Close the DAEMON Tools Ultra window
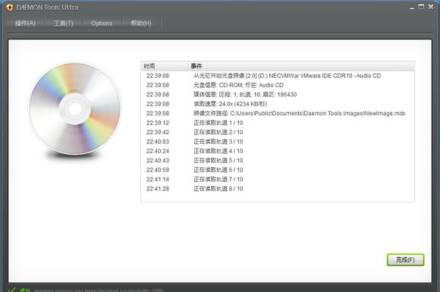The height and width of the screenshot is (292, 440). pyautogui.click(x=431, y=7)
